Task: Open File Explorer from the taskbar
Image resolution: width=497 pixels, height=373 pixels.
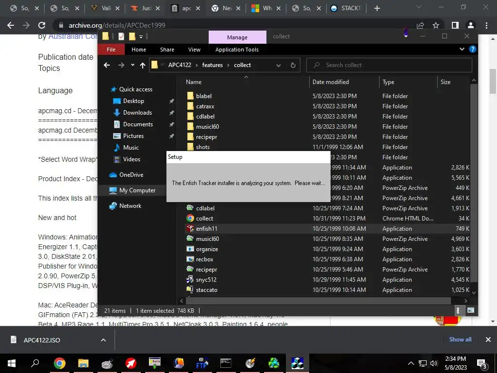Action: 83,363
